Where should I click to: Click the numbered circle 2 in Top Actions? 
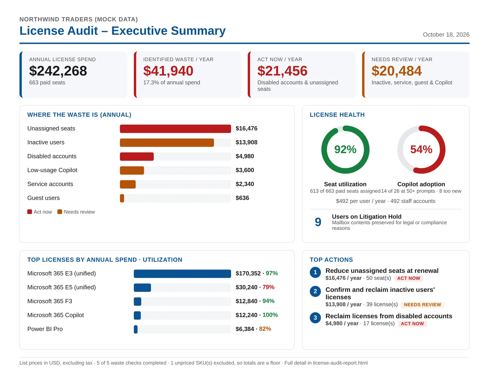click(x=315, y=291)
